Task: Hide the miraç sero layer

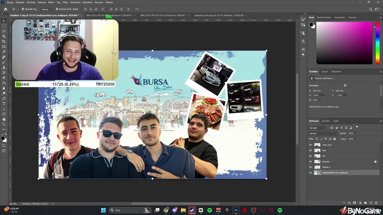Action: pos(310,145)
